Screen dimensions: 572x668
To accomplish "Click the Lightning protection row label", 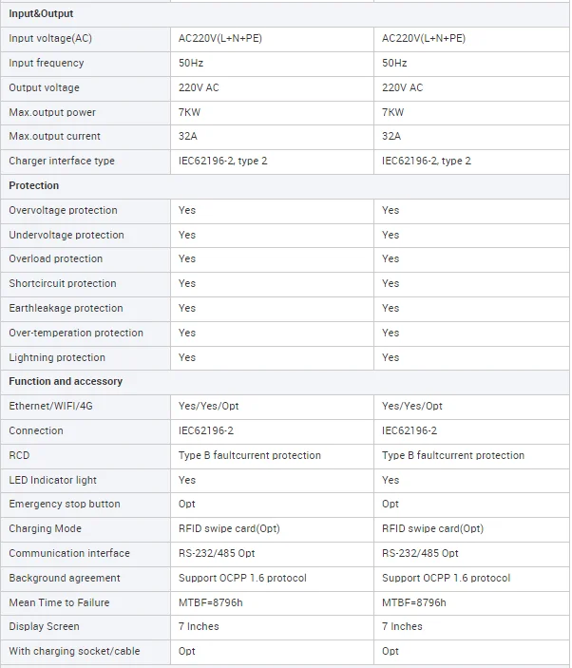I will (57, 358).
